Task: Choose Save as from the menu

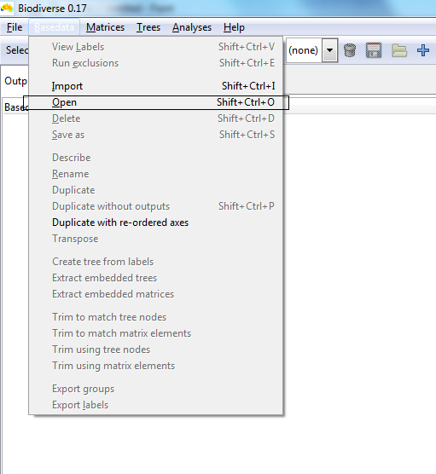Action: click(156, 135)
